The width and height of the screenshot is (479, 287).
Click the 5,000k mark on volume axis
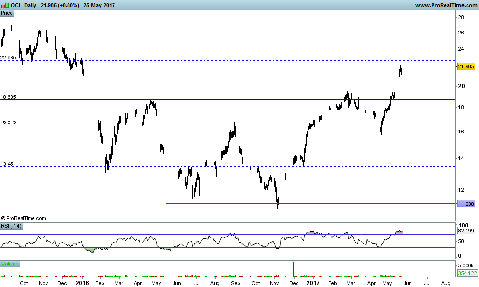[x=466, y=265]
